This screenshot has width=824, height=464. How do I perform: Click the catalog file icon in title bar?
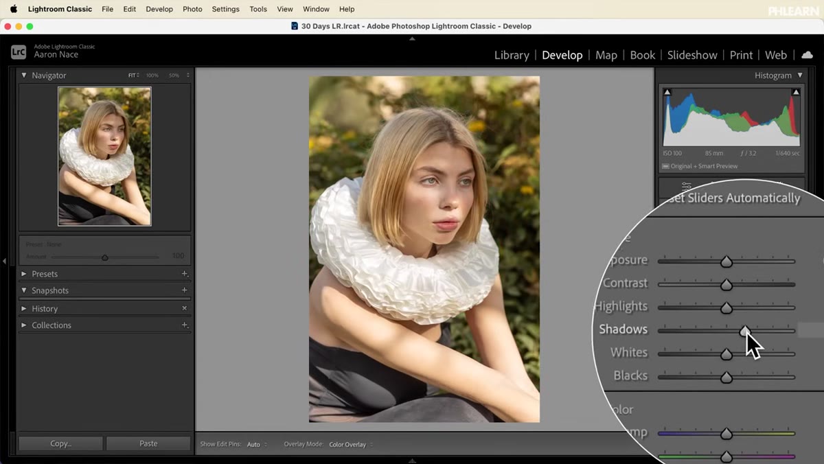point(295,26)
